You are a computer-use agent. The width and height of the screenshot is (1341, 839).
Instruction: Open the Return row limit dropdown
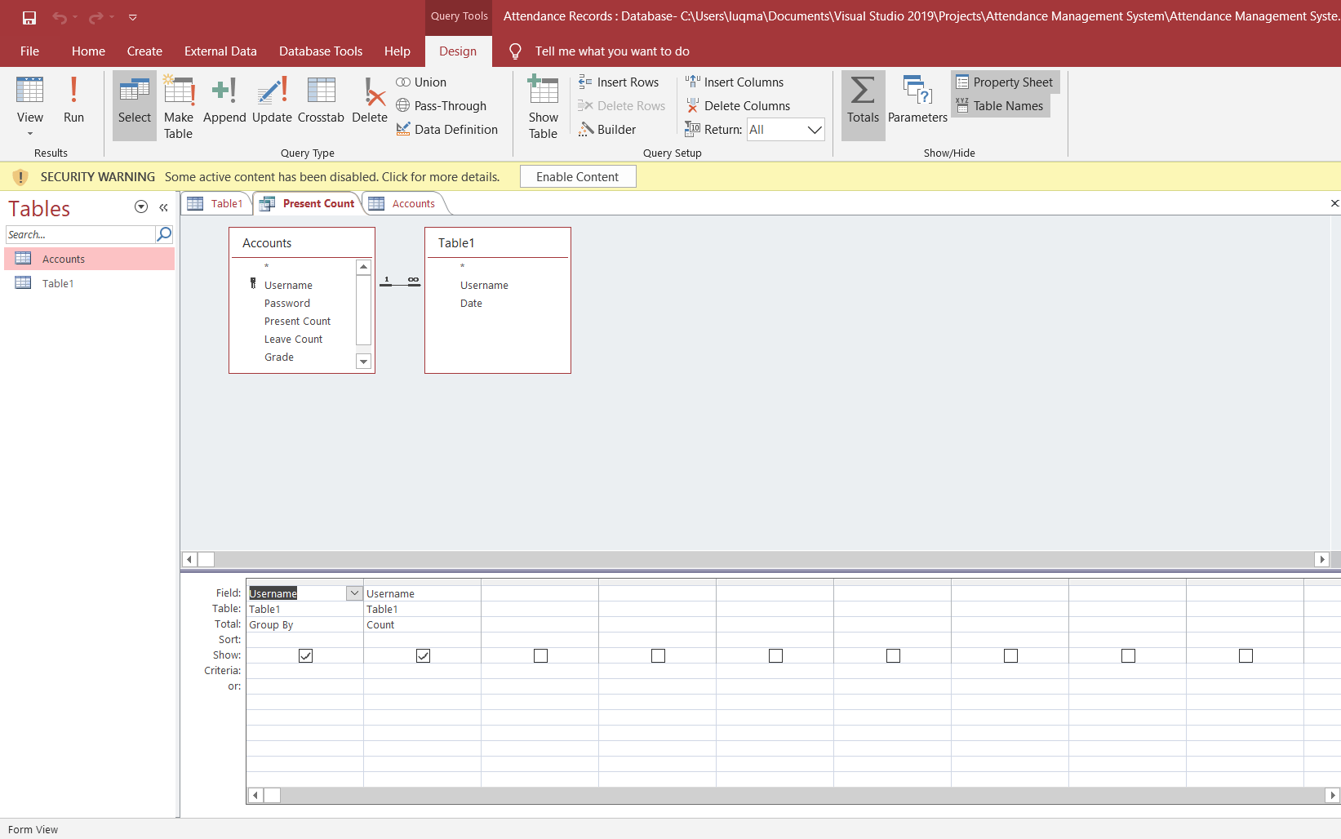point(814,129)
